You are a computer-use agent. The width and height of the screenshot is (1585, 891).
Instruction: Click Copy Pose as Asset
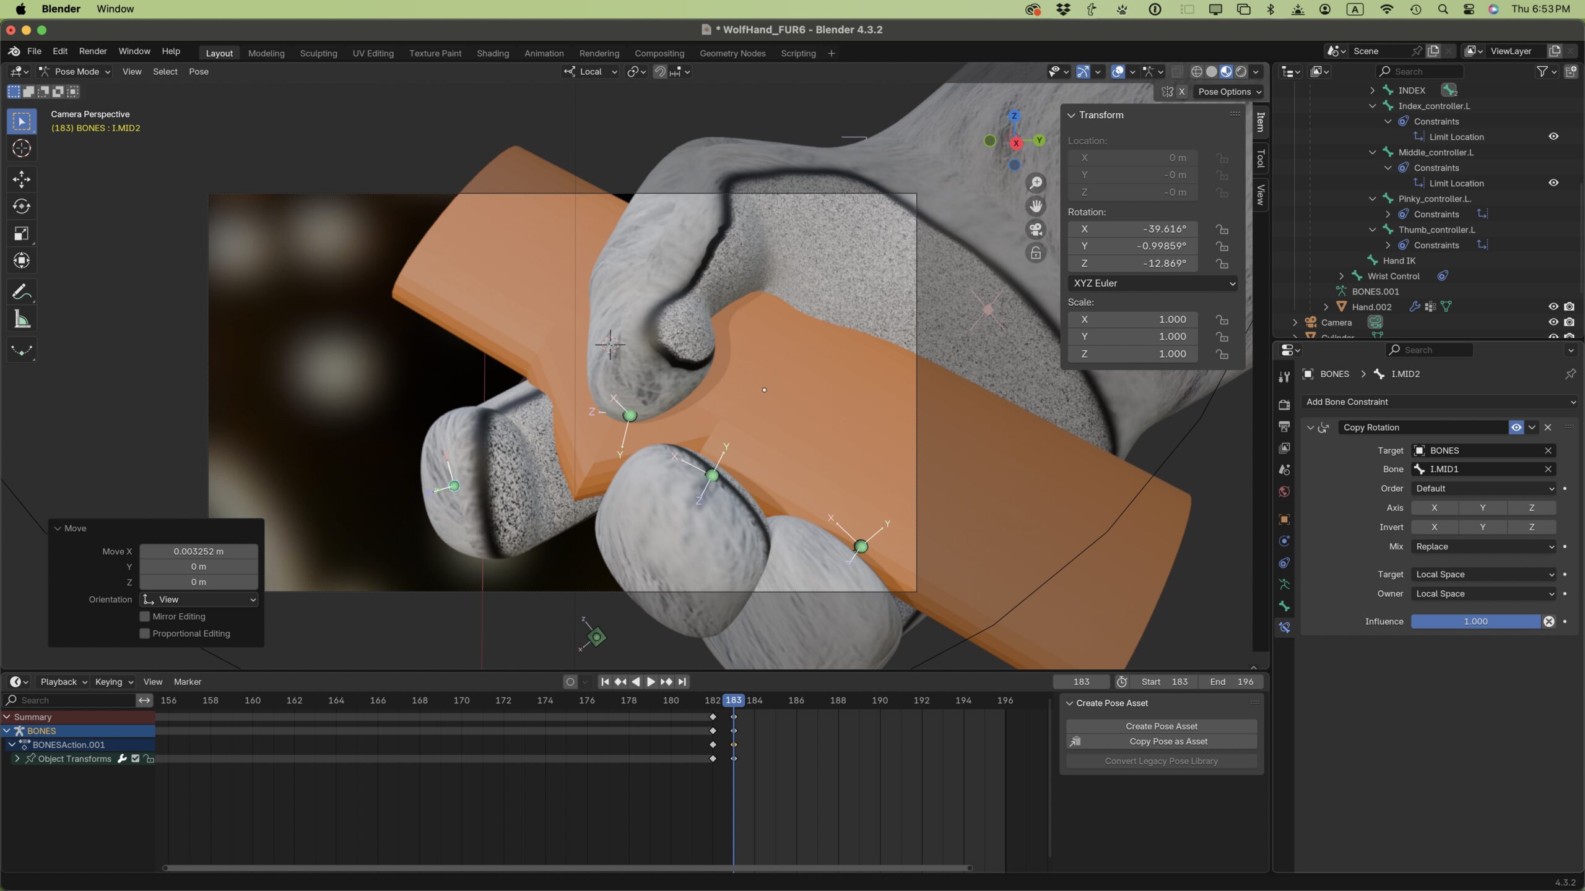[x=1161, y=741]
